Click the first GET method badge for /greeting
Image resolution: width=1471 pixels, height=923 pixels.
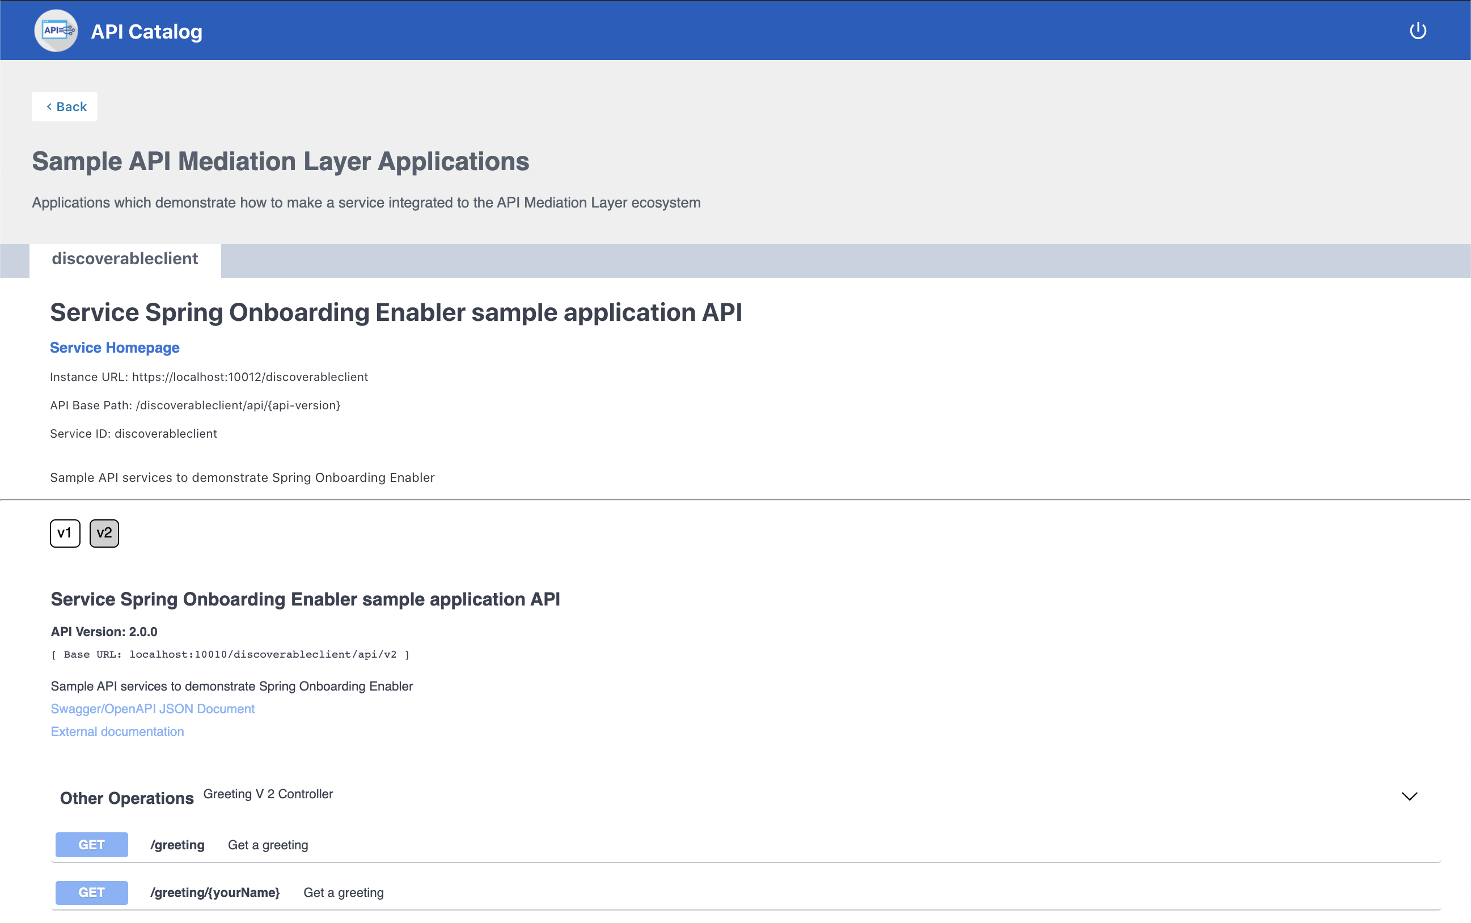92,845
